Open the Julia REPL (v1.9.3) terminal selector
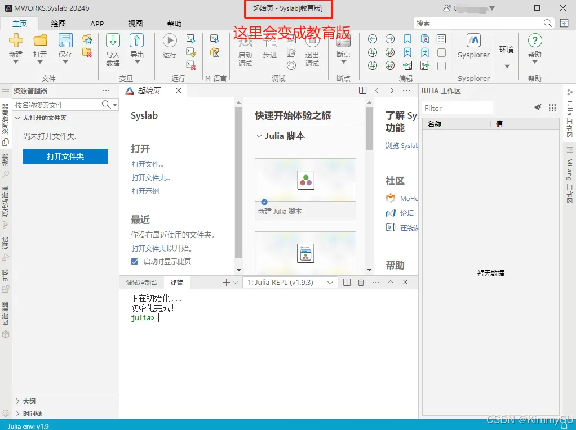 pyautogui.click(x=290, y=282)
